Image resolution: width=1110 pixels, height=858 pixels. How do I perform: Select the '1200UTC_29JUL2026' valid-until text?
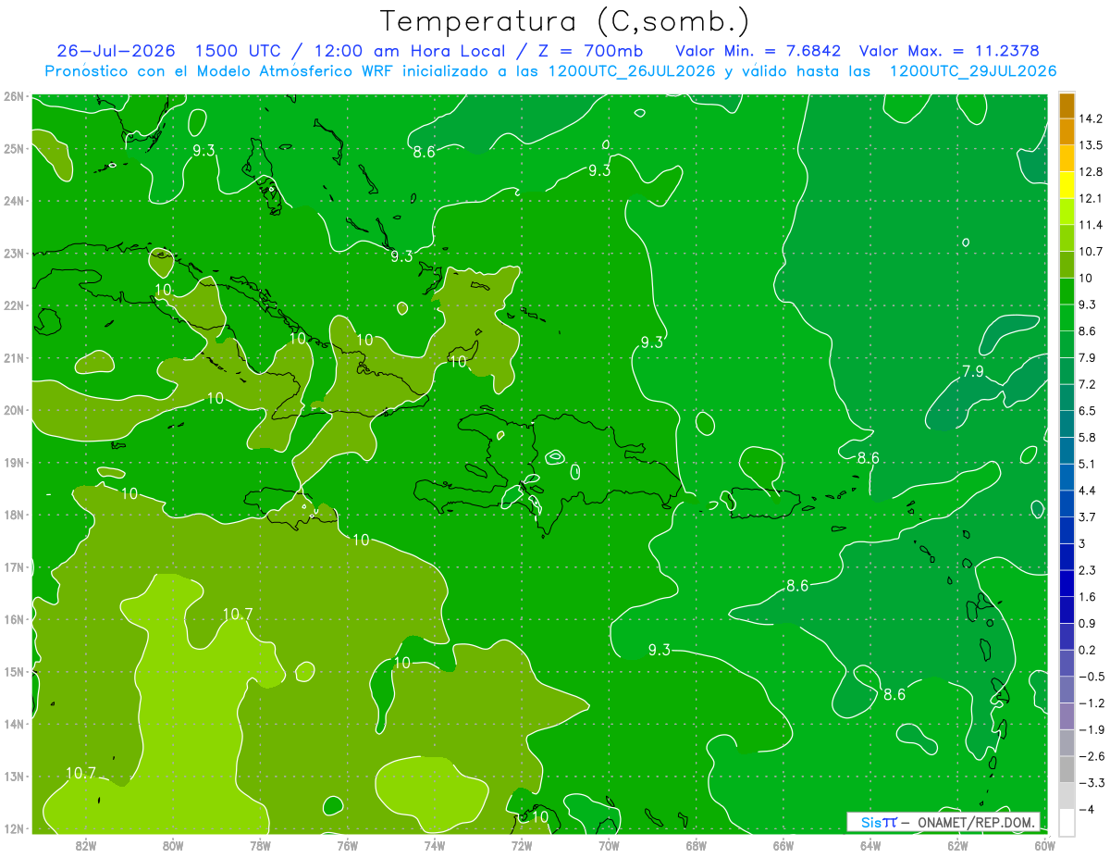pyautogui.click(x=973, y=71)
